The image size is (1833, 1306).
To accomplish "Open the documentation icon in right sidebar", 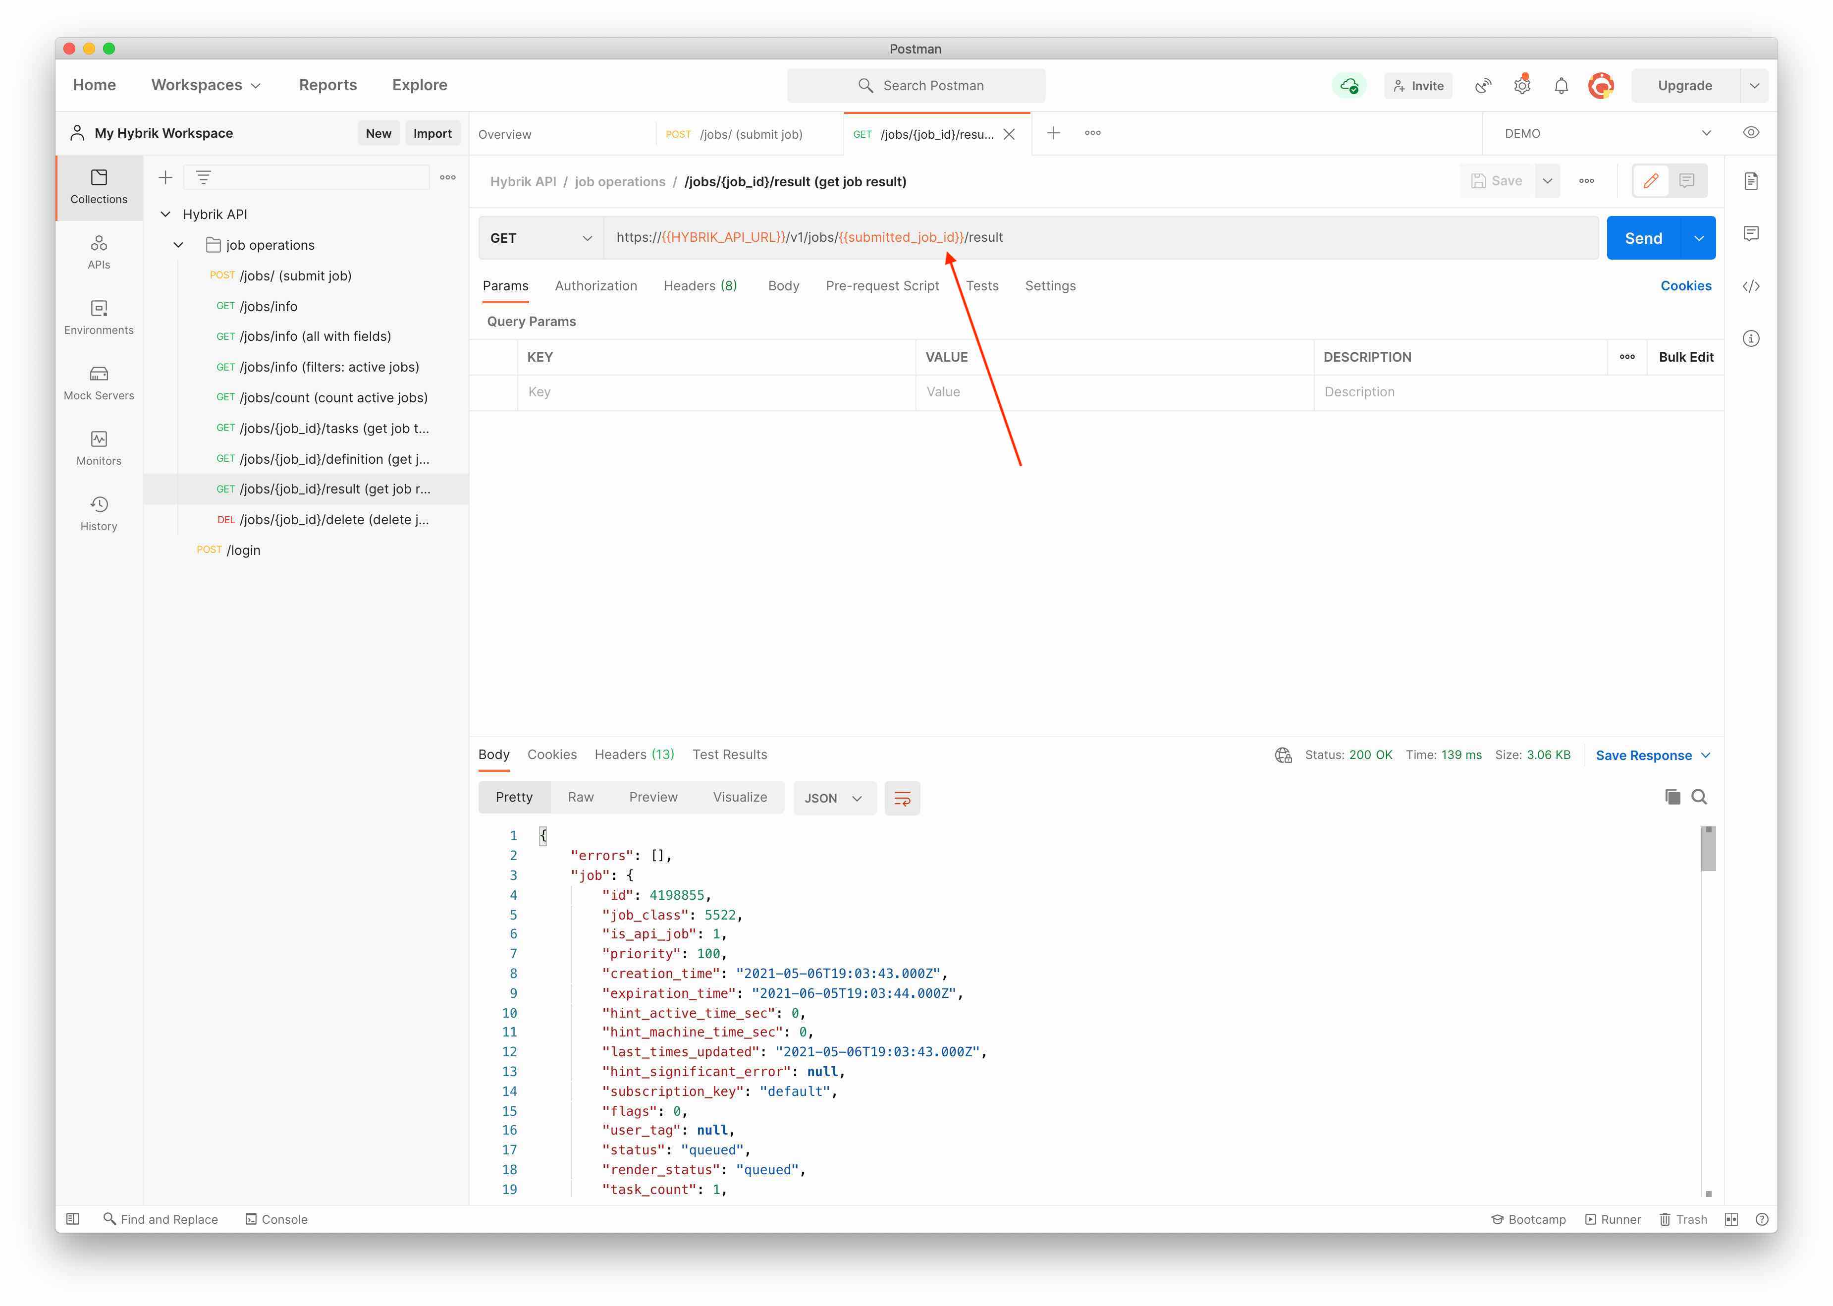I will (1751, 181).
